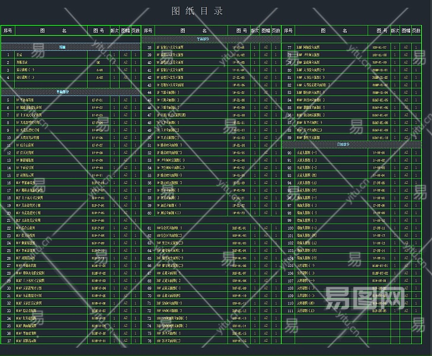Select the 序号 header above row 38

[148, 31]
